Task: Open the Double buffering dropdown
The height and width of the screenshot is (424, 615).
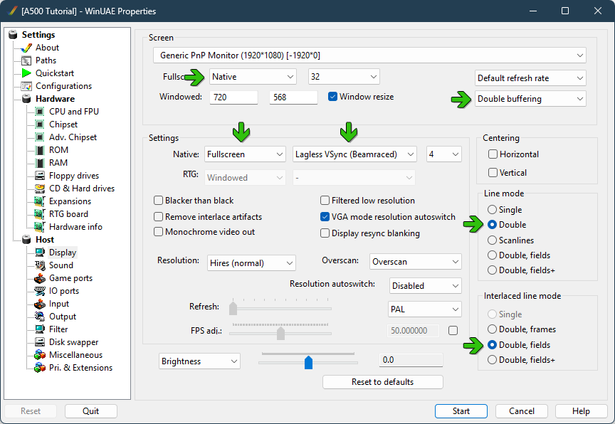Action: (x=530, y=99)
